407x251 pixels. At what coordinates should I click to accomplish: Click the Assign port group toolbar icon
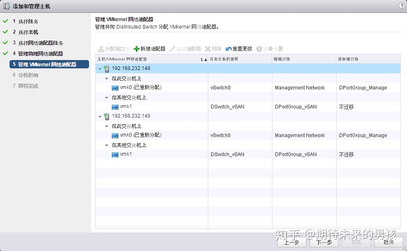point(101,49)
